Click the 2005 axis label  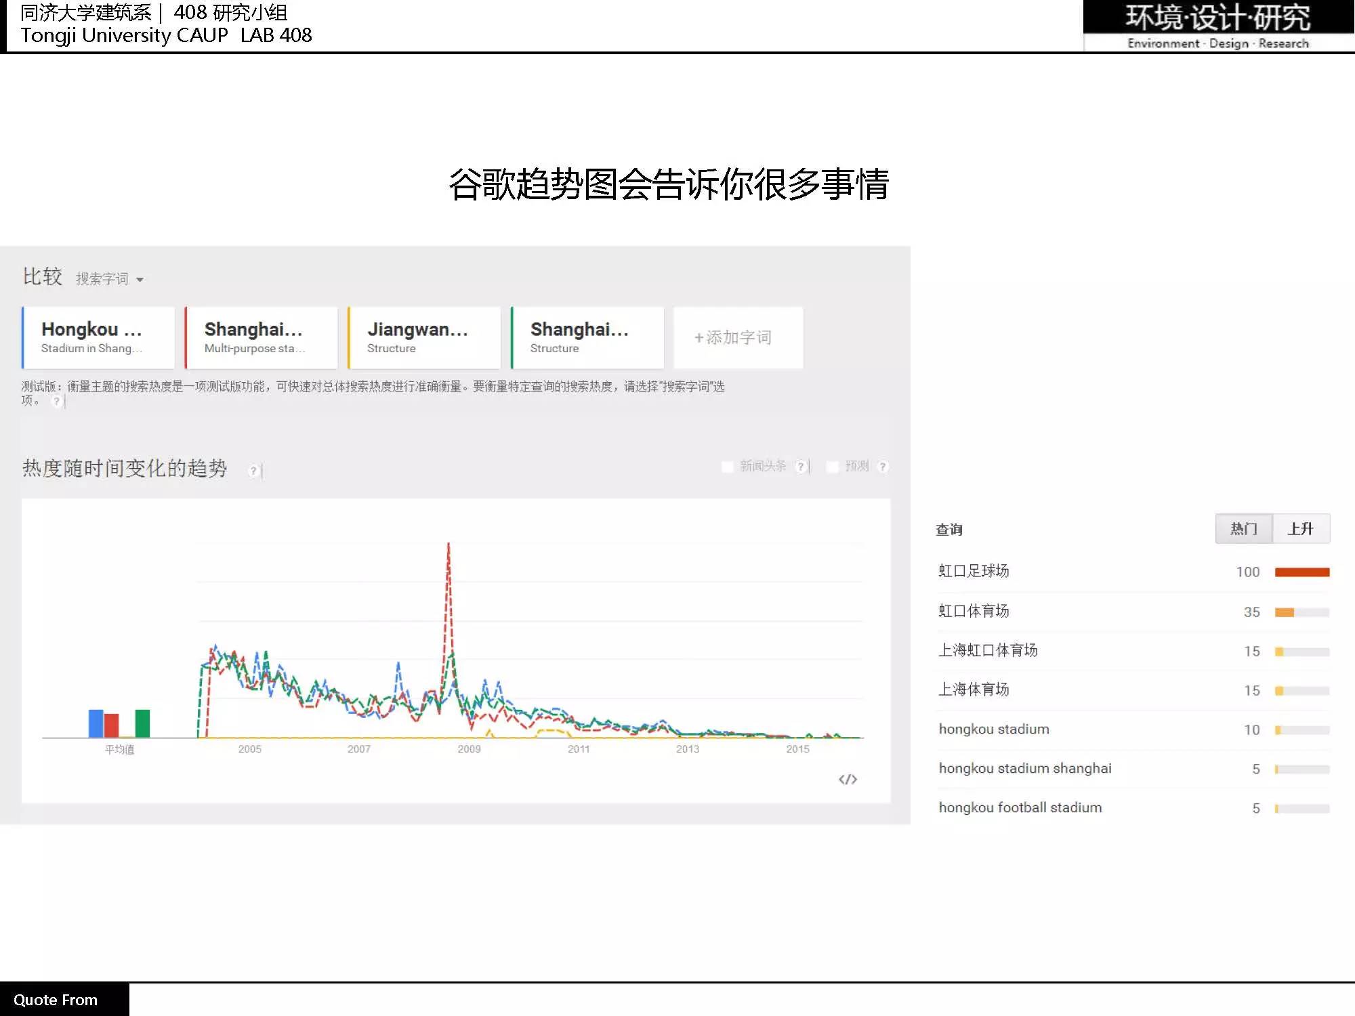[250, 749]
